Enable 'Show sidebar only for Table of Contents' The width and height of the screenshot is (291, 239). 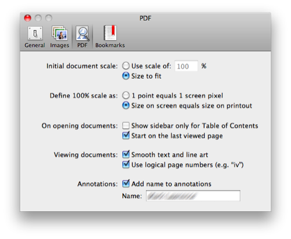click(126, 126)
